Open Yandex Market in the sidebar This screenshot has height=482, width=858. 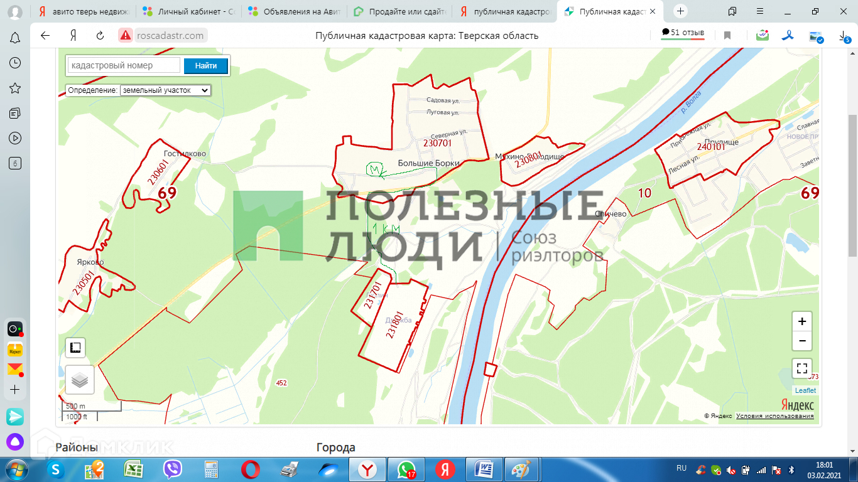pyautogui.click(x=15, y=350)
